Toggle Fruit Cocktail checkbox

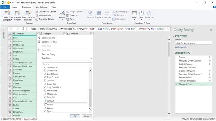[x=45, y=77]
